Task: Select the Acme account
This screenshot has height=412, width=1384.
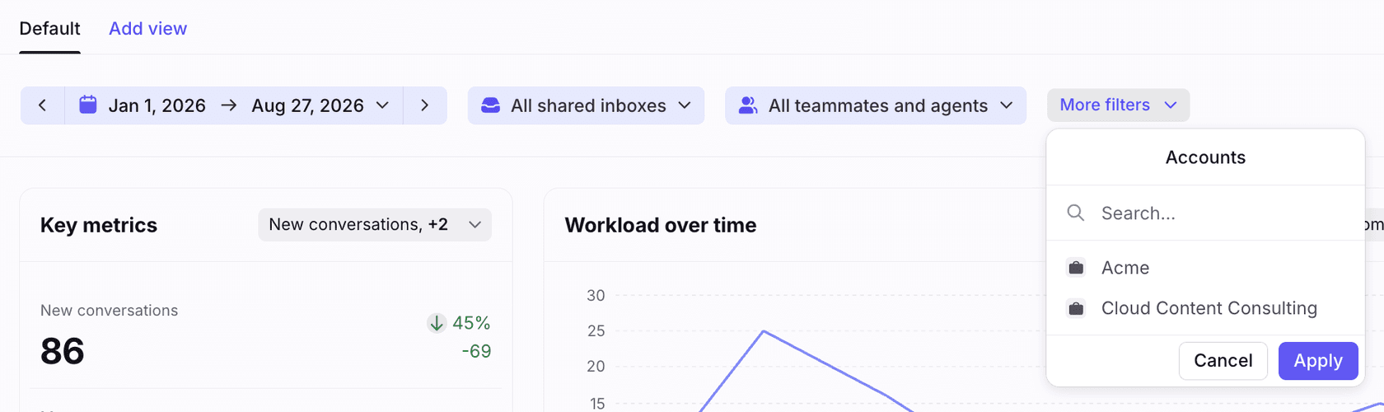Action: [x=1205, y=268]
